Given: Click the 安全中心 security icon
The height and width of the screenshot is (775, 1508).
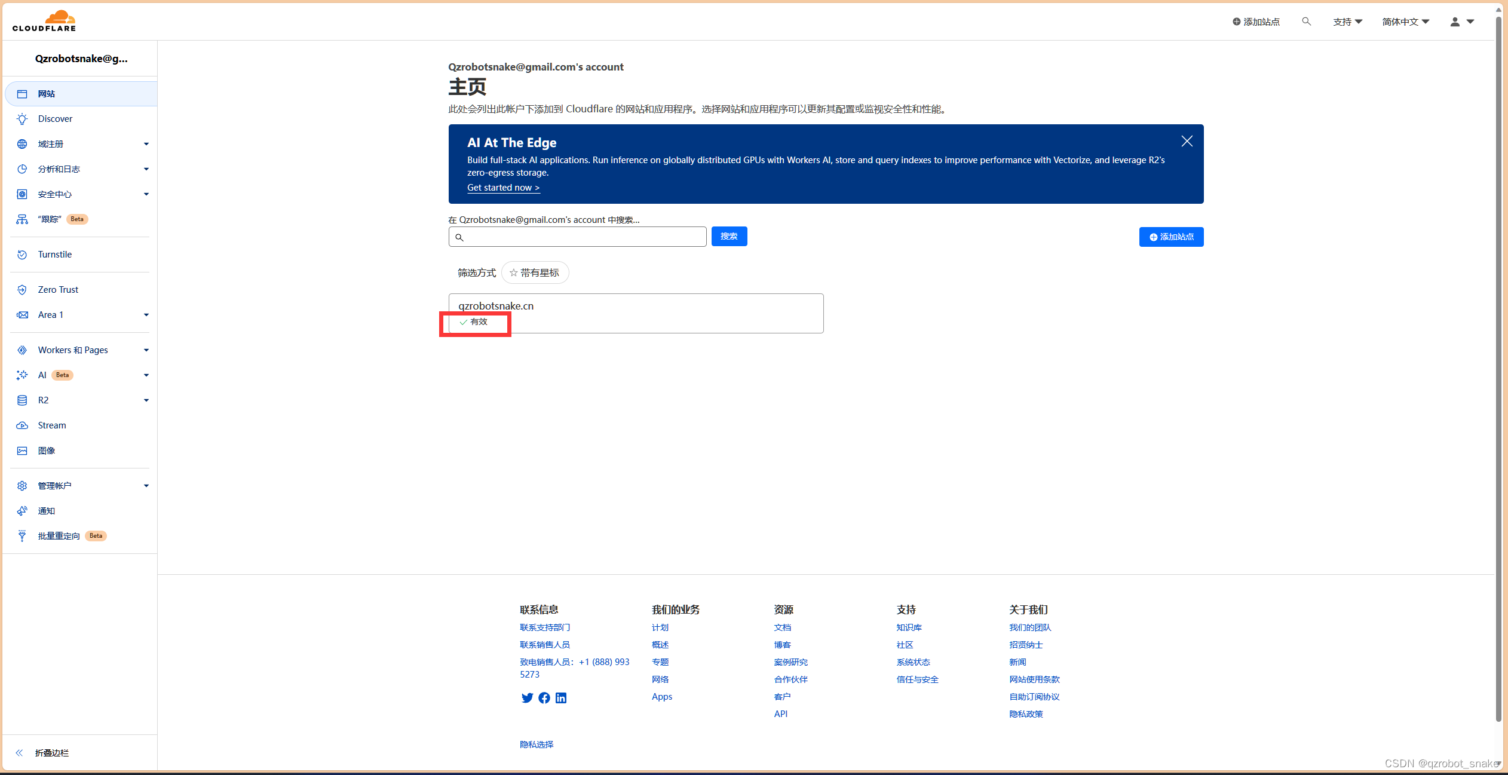Looking at the screenshot, I should 22,194.
